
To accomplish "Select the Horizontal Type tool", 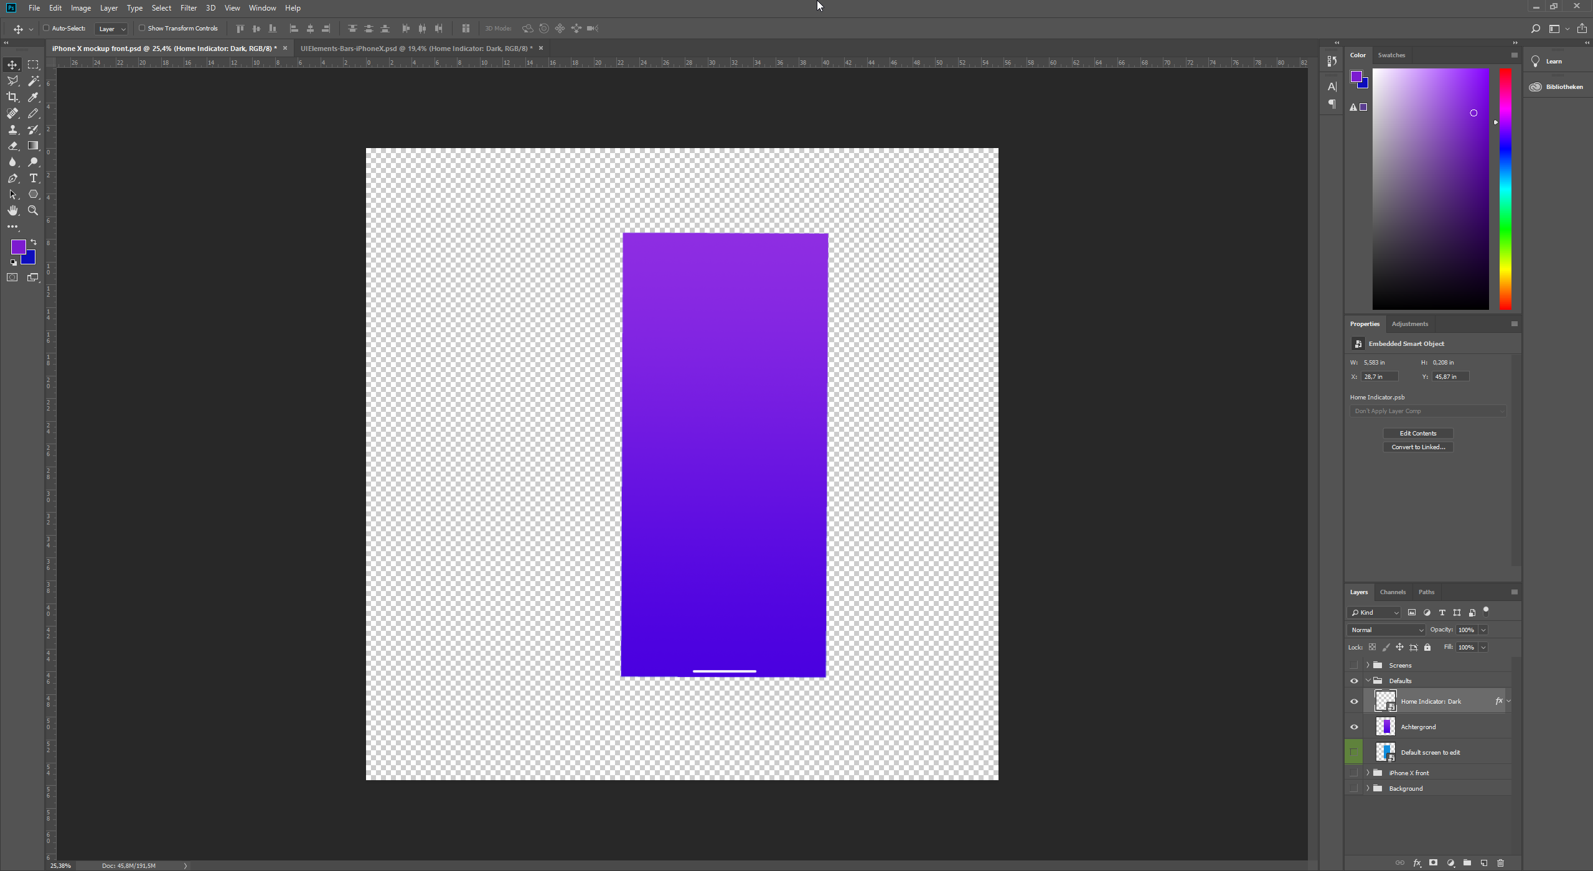I will pyautogui.click(x=34, y=179).
